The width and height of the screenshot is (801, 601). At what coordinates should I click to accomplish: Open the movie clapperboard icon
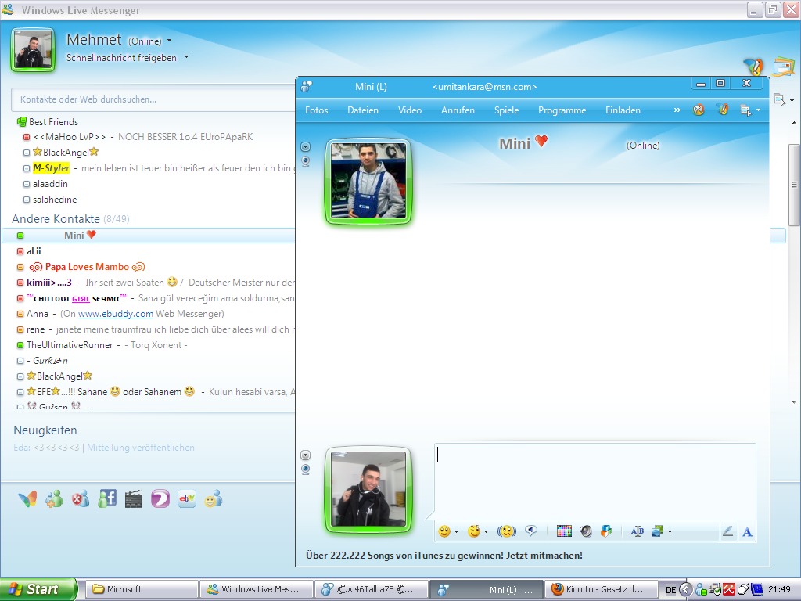134,498
